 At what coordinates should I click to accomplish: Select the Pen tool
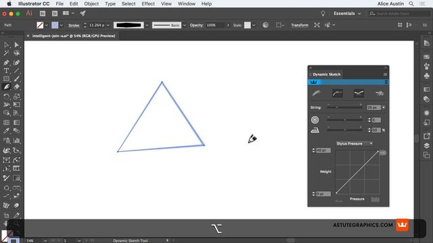(x=6, y=62)
